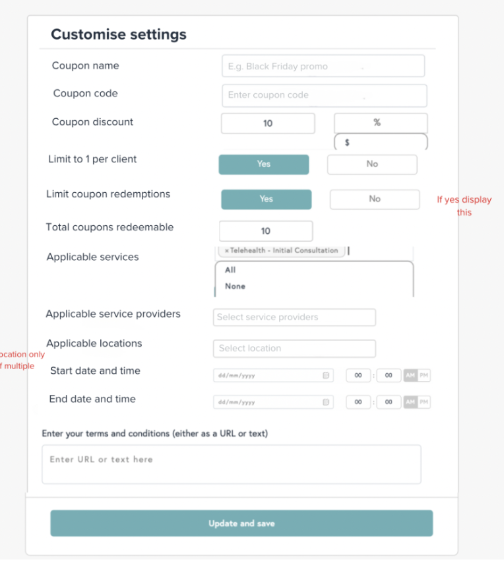
Task: Set Limit coupon redemptions to No
Action: coord(375,199)
